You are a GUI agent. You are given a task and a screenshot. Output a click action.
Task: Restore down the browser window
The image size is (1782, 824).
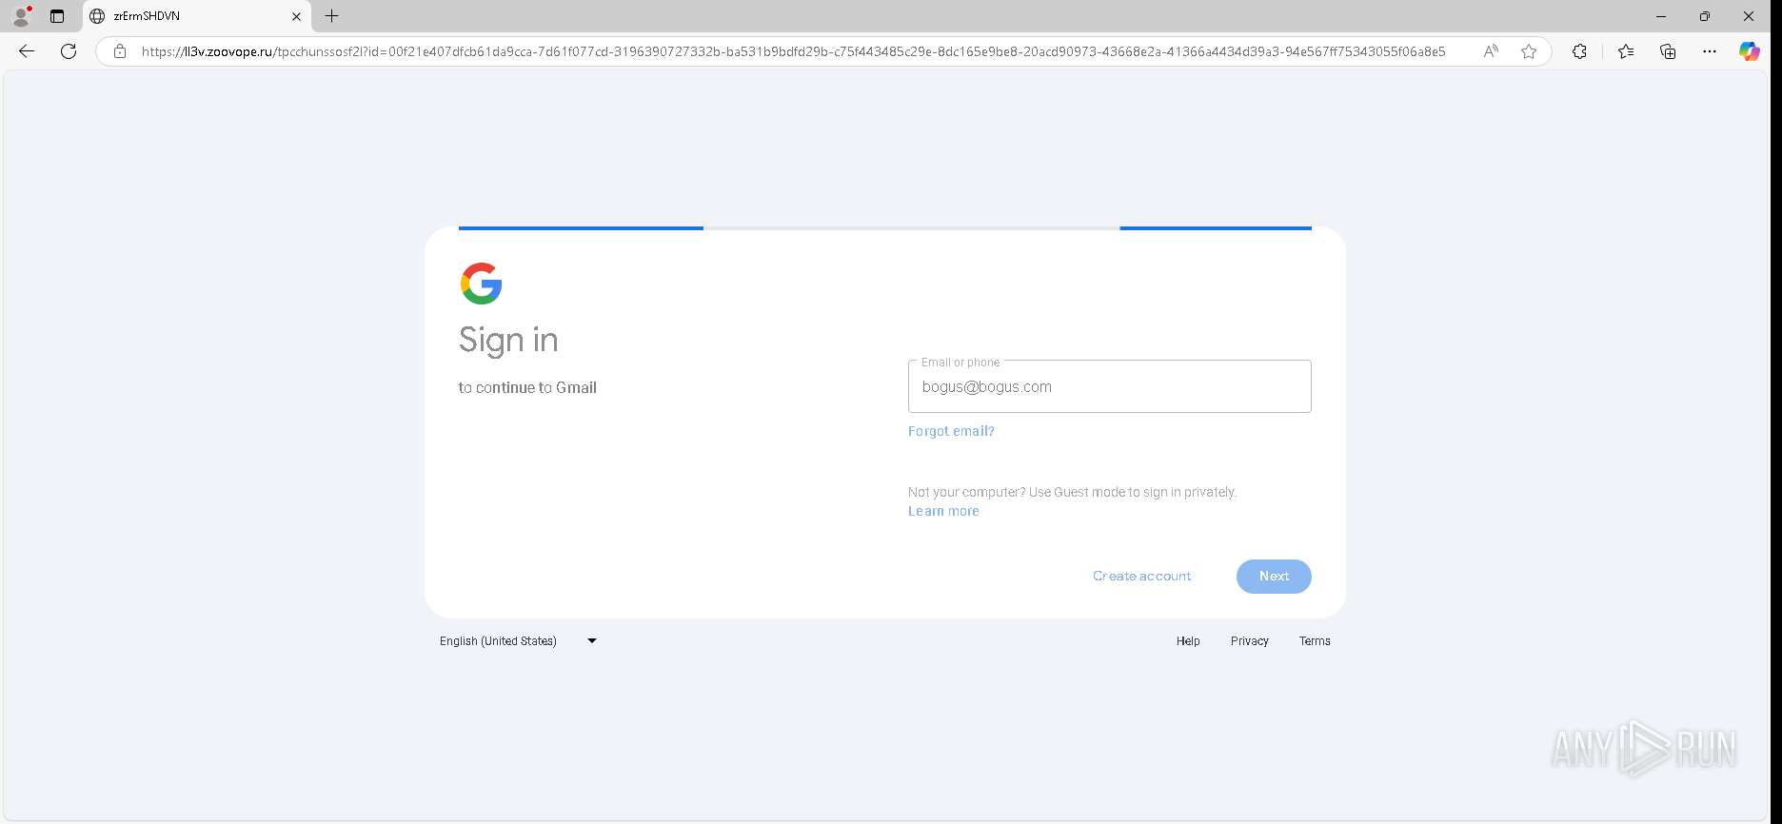coord(1705,16)
